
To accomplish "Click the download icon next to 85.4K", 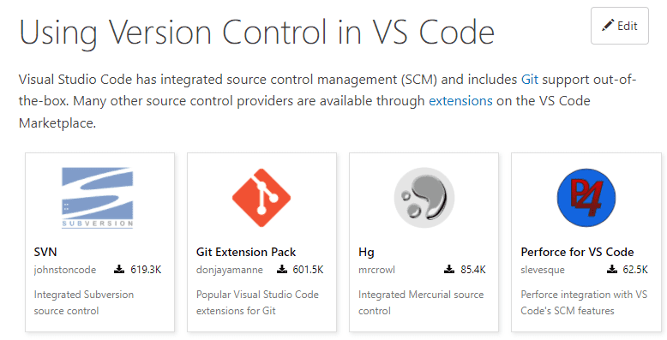I will click(449, 269).
